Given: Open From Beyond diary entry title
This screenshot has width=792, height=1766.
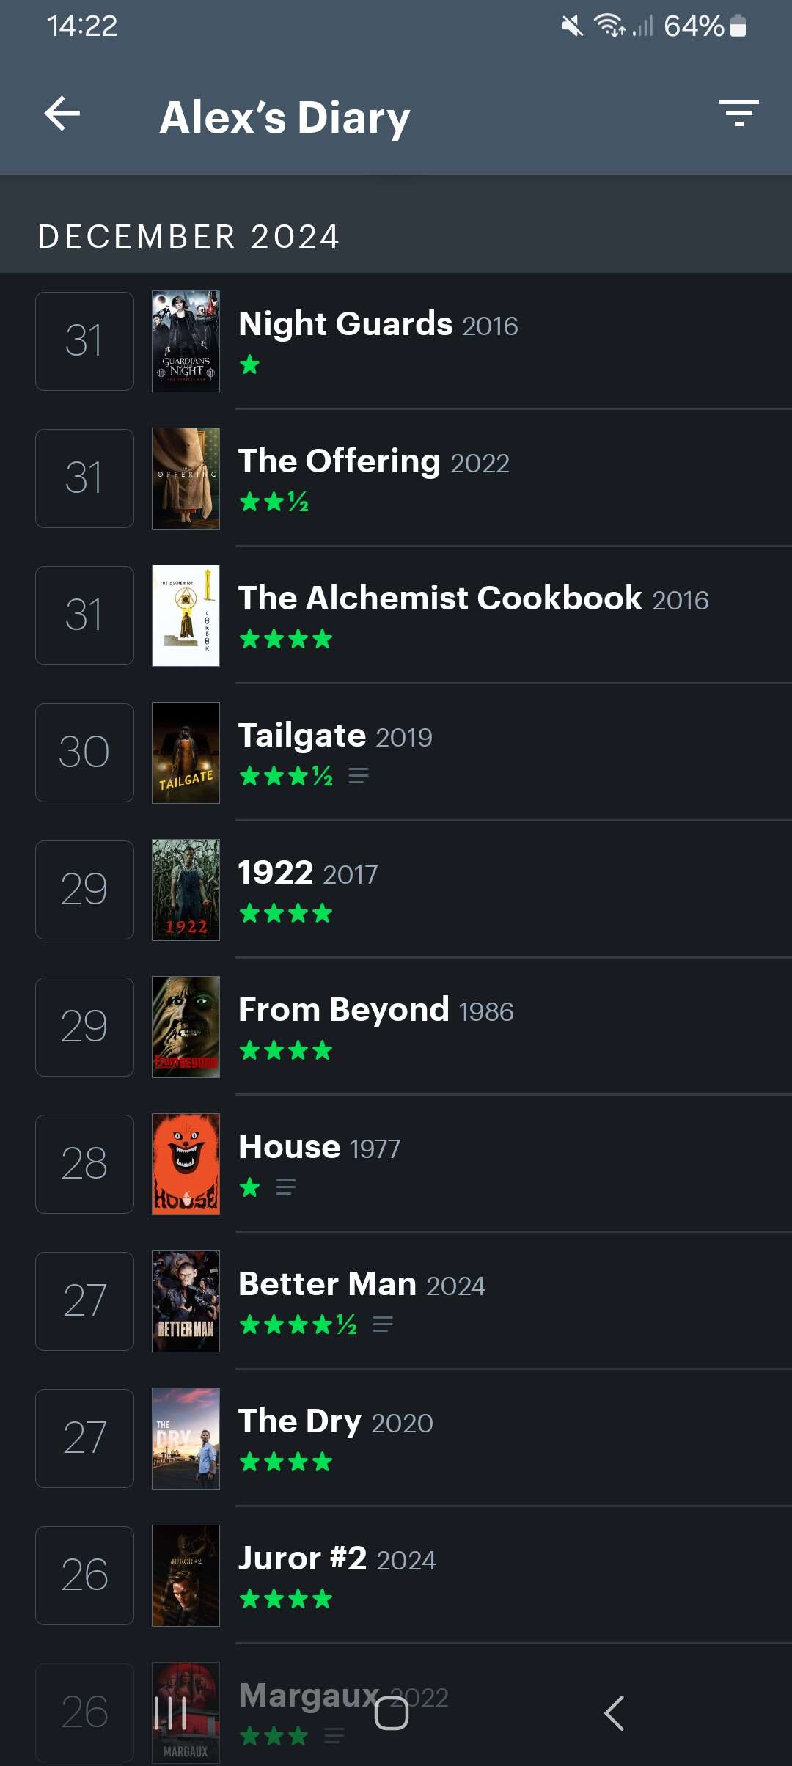Looking at the screenshot, I should (344, 1010).
